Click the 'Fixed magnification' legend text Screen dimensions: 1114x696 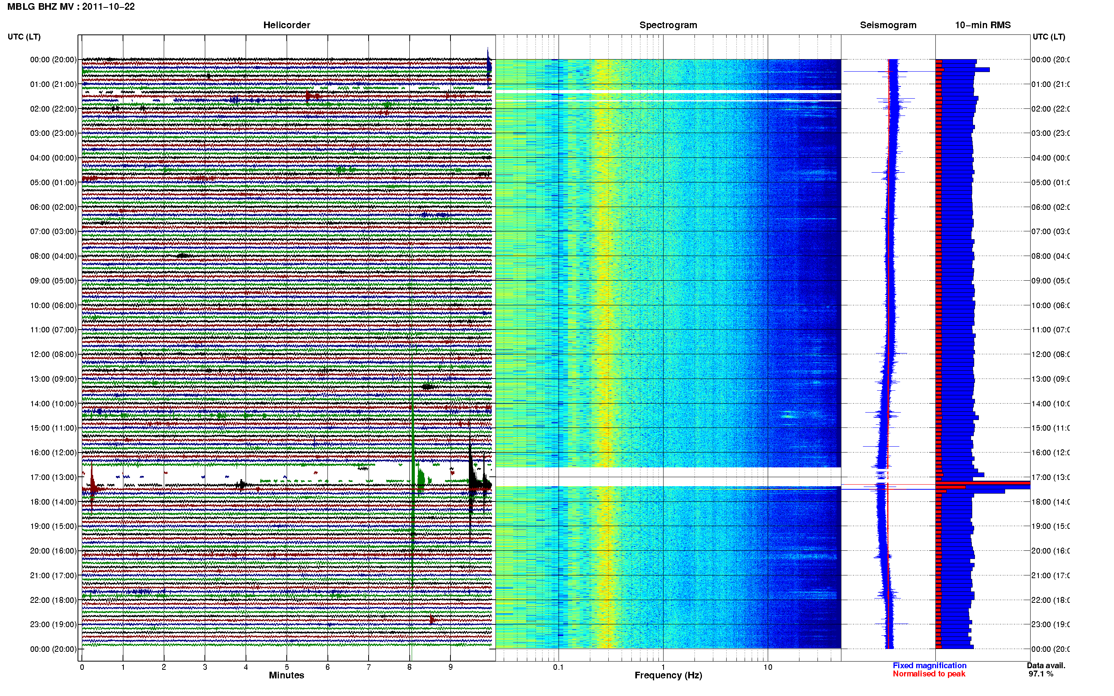pos(930,665)
